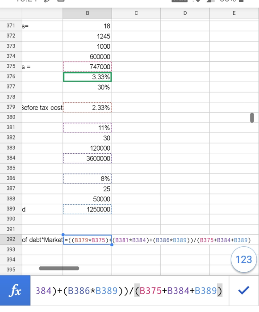Click inside the formula bar text field
The height and width of the screenshot is (312, 259).
point(129,291)
